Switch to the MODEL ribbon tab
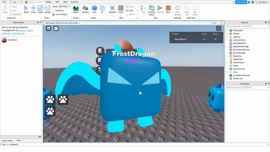 (x=49, y=2)
